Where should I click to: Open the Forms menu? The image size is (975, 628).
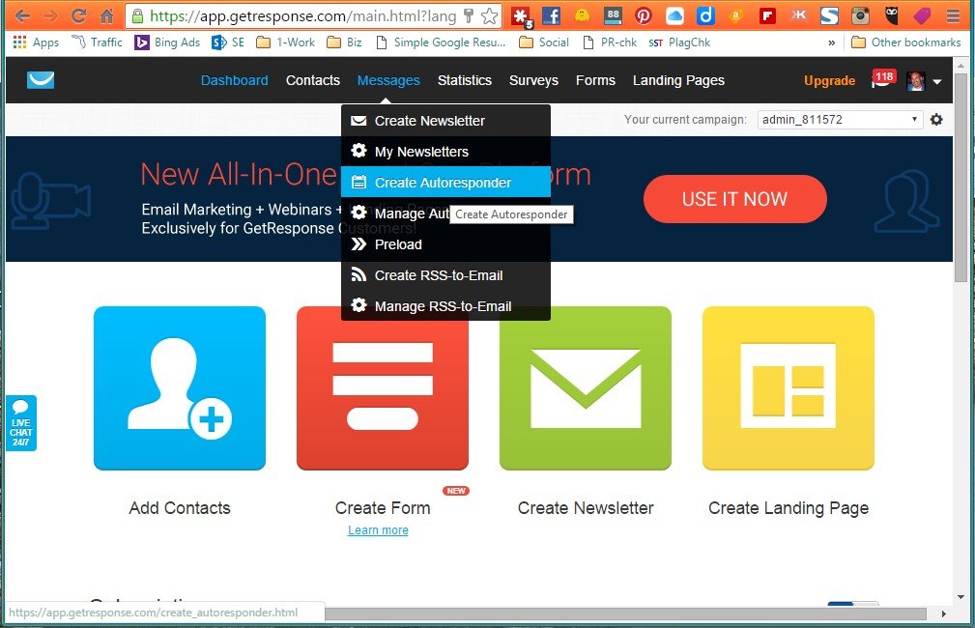click(595, 80)
